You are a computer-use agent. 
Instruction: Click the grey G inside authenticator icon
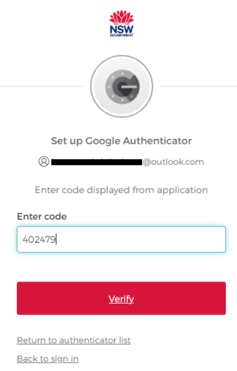tap(124, 86)
